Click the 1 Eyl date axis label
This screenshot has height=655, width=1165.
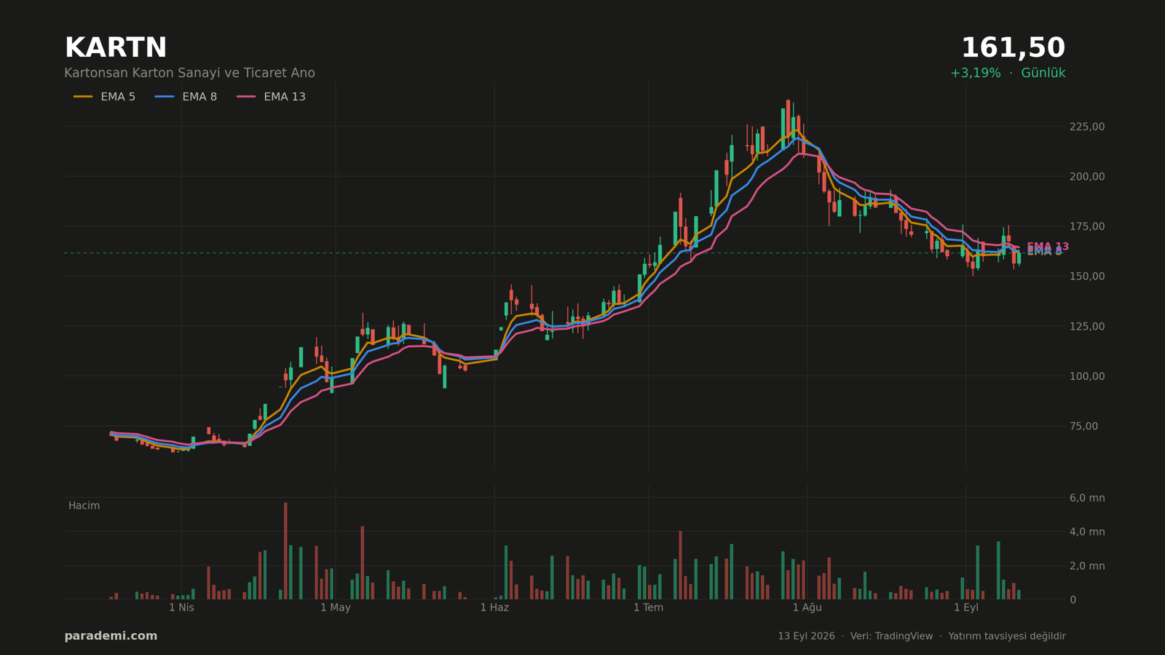point(966,608)
